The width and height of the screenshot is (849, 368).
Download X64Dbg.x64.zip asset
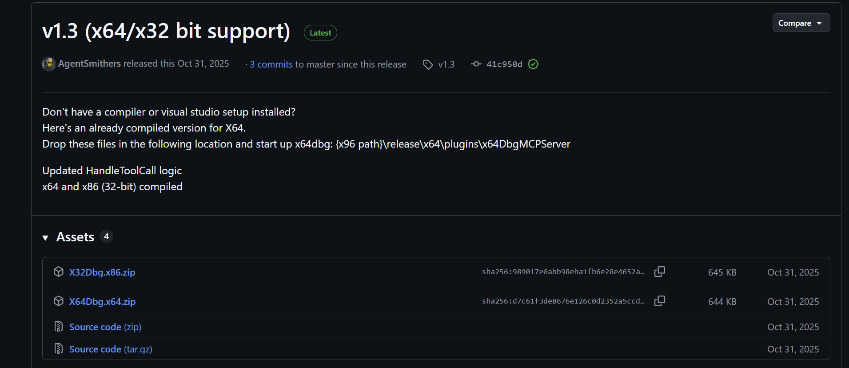click(x=102, y=302)
